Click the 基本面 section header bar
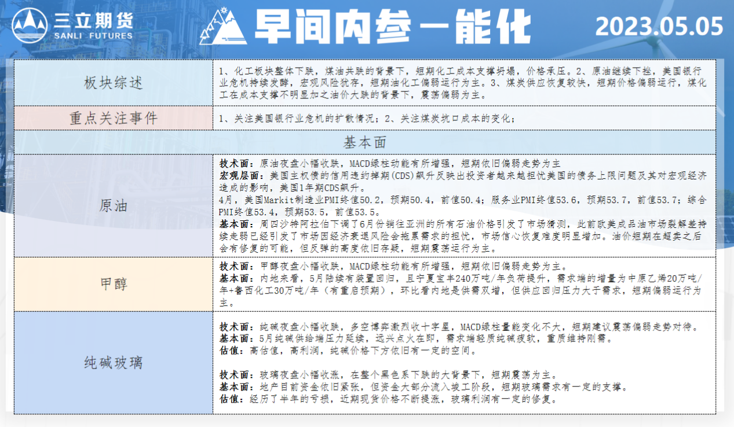 [365, 142]
